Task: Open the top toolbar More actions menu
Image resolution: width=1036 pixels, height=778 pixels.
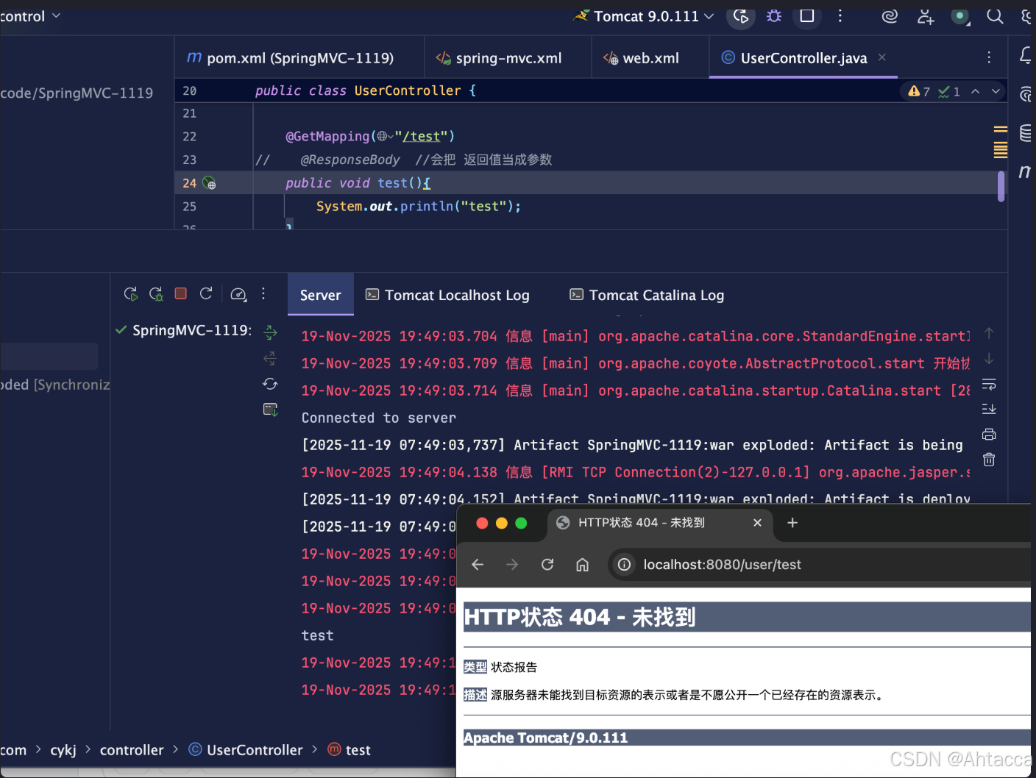Action: [x=840, y=16]
